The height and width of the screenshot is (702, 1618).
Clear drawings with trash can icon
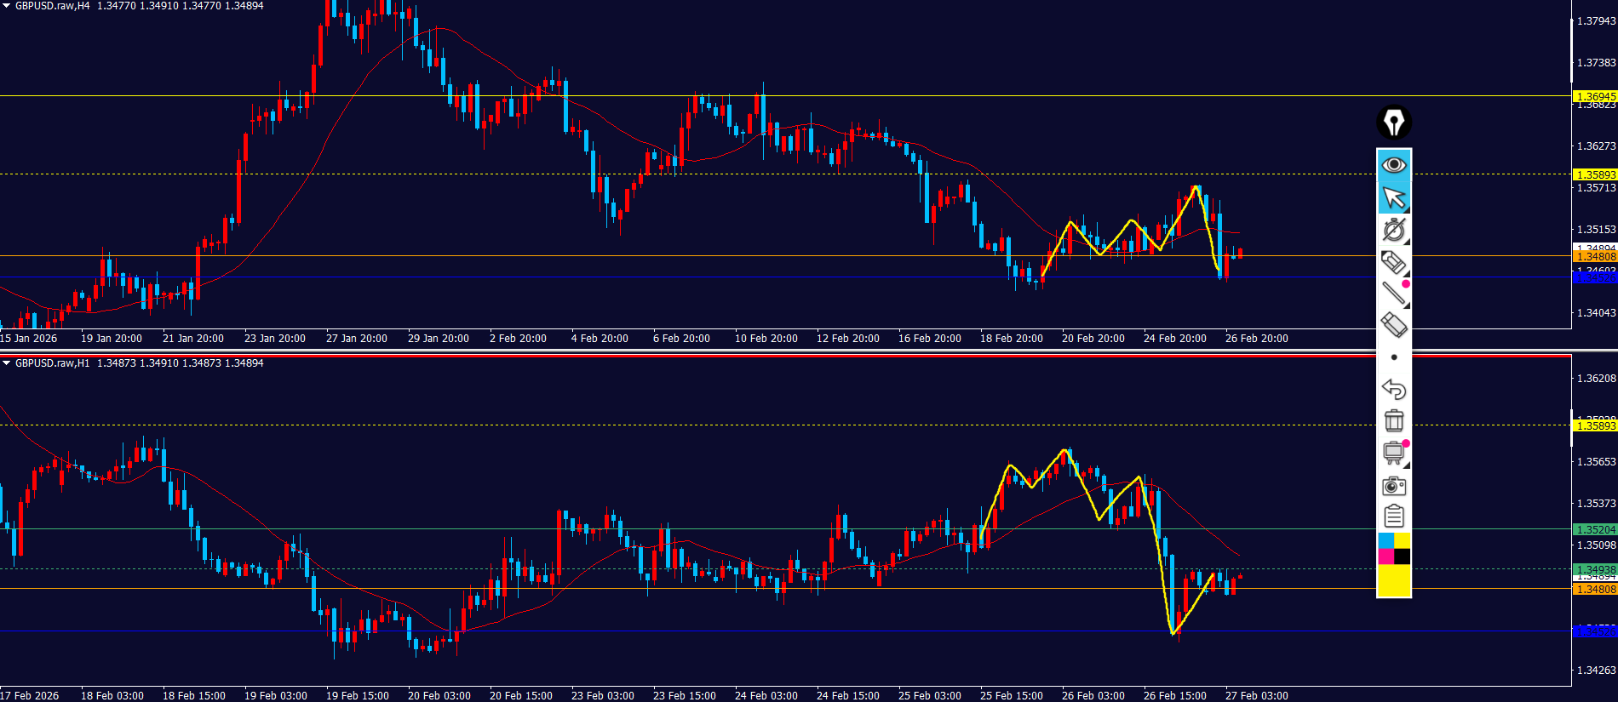(1393, 420)
